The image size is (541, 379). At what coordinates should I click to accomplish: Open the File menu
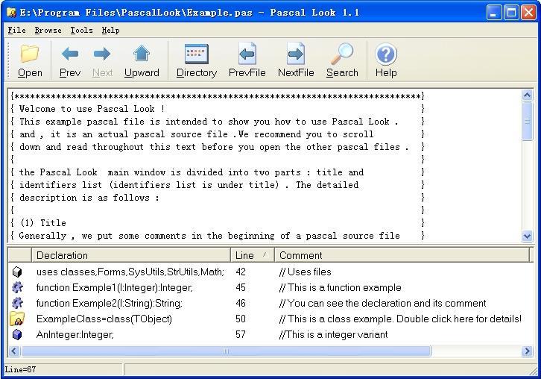point(17,31)
